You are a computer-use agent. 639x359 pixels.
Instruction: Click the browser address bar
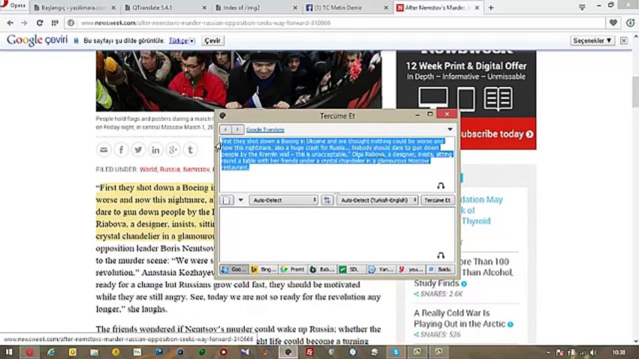click(333, 23)
